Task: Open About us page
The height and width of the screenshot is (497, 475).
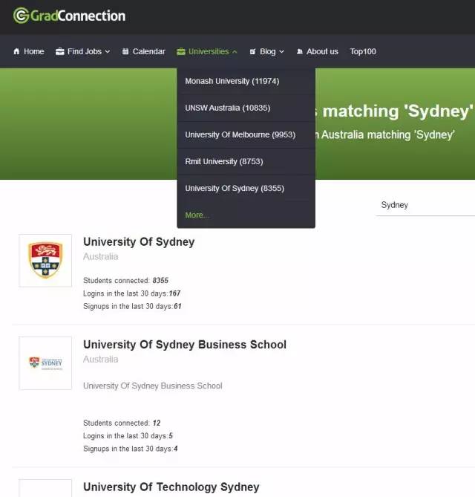Action: 322,51
